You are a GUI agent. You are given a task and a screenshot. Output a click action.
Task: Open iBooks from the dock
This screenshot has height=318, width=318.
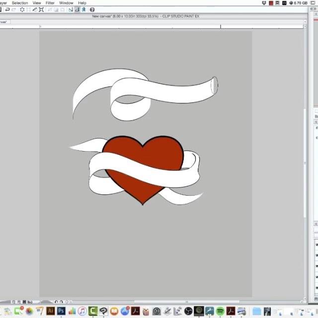tap(114, 311)
